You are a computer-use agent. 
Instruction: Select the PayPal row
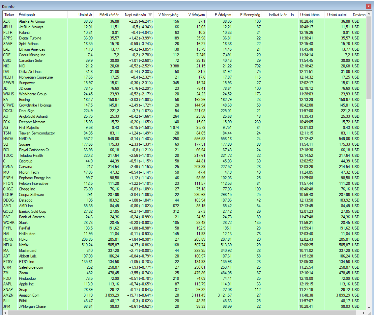pyautogui.click(x=185, y=228)
